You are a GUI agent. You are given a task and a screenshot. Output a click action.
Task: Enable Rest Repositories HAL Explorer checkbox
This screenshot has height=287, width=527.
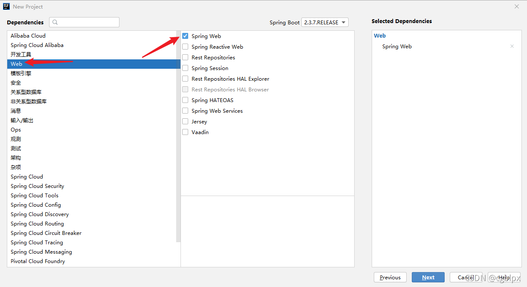click(185, 79)
